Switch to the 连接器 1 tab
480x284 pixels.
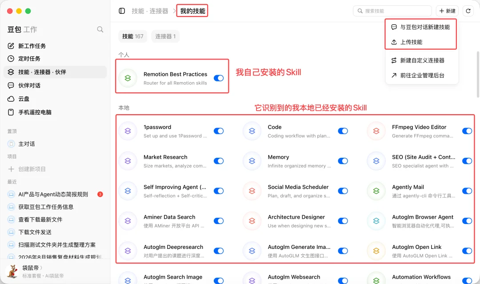pyautogui.click(x=165, y=36)
